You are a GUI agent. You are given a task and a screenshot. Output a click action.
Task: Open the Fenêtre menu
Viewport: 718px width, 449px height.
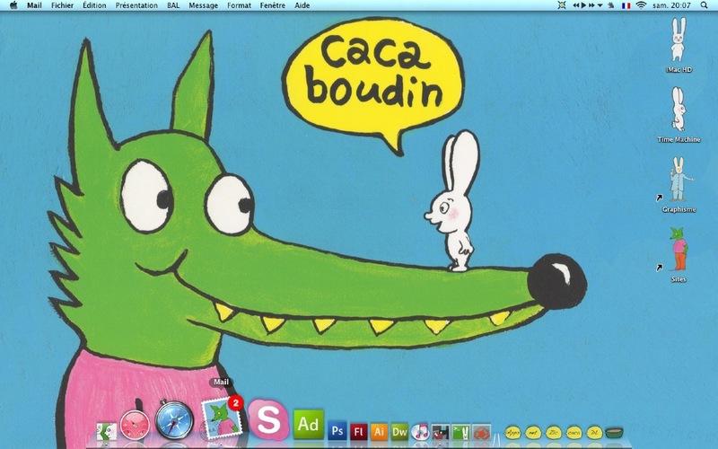[273, 5]
